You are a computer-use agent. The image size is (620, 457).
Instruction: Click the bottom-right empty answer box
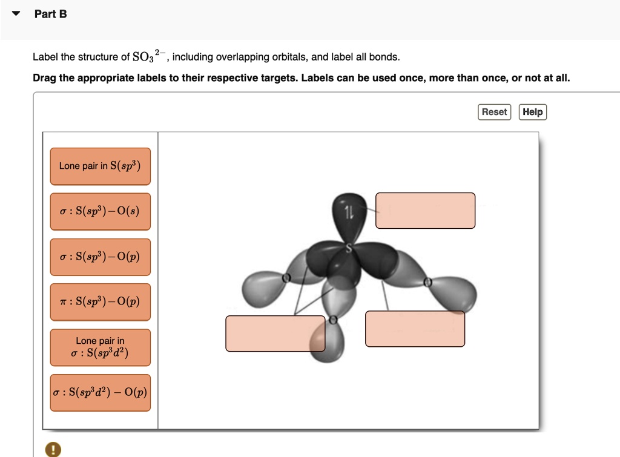click(x=415, y=328)
